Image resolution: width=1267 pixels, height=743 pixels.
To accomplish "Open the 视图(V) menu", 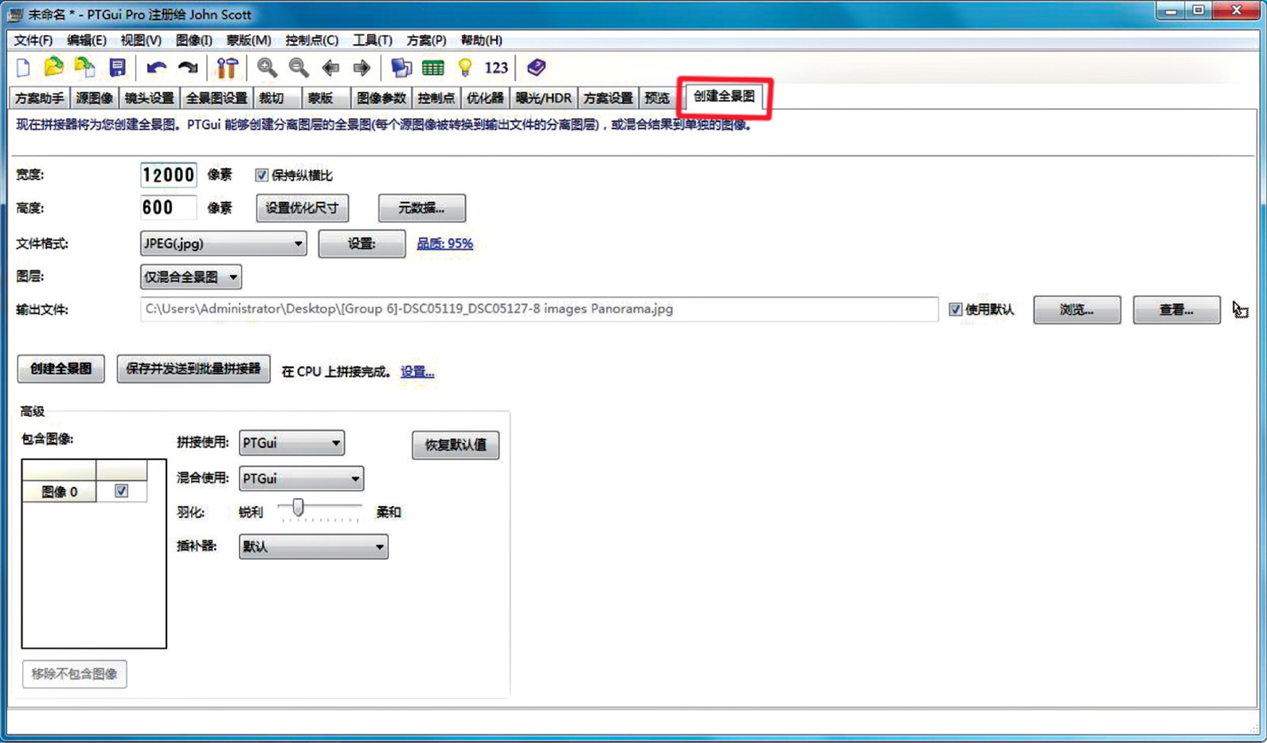I will [x=141, y=40].
